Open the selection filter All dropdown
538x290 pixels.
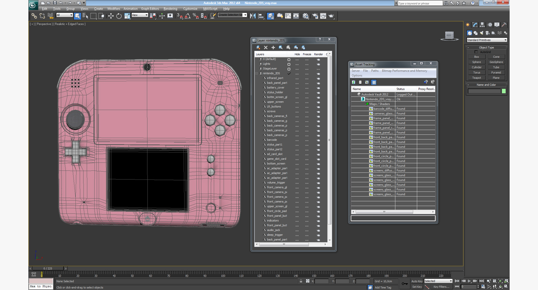point(64,15)
